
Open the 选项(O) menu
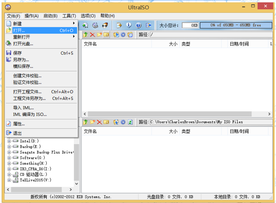(88, 16)
